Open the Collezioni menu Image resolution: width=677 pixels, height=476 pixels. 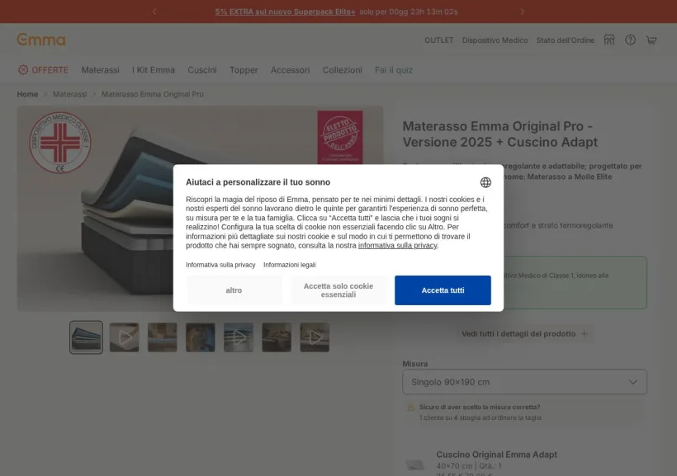coord(343,70)
